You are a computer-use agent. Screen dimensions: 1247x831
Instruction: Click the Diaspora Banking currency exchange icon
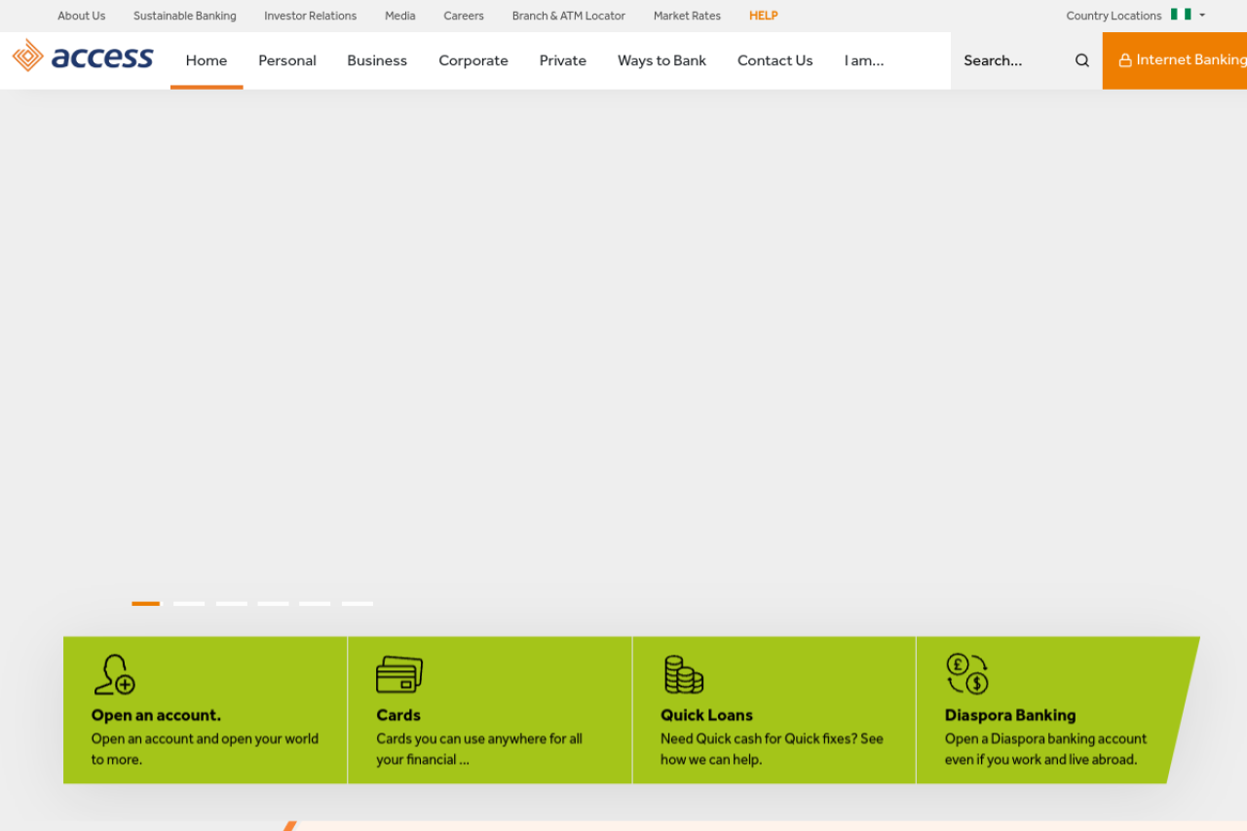point(967,674)
